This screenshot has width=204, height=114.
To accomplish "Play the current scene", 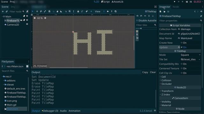I will pos(187,2).
